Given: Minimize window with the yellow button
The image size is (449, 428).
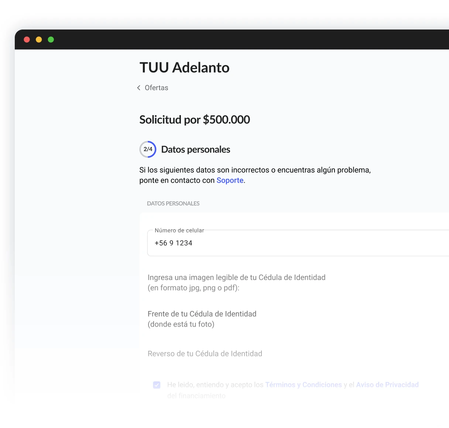Looking at the screenshot, I should pyautogui.click(x=39, y=39).
